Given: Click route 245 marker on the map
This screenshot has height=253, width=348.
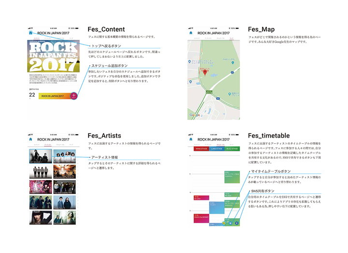Looking at the screenshot, I should pyautogui.click(x=218, y=98).
